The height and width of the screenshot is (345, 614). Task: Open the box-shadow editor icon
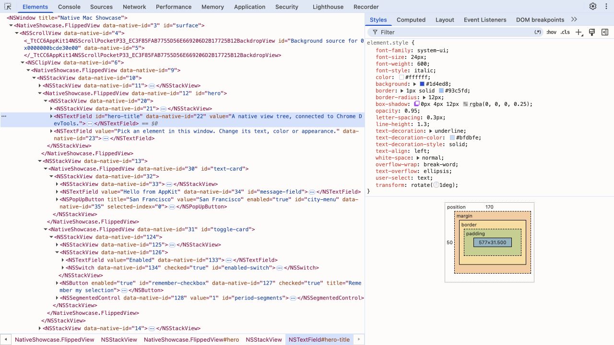pyautogui.click(x=417, y=104)
